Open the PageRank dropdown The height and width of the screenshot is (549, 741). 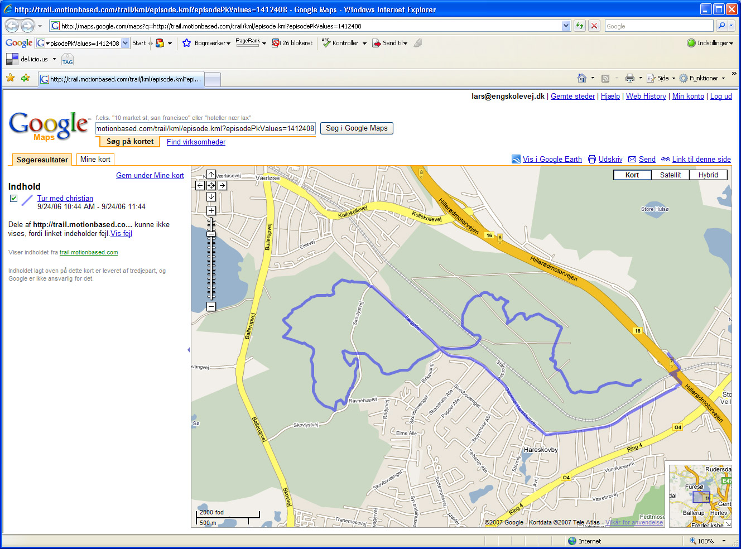tap(264, 44)
